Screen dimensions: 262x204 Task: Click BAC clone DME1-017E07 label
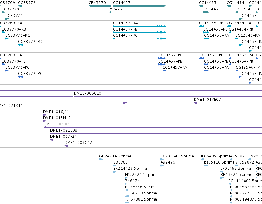point(208,100)
